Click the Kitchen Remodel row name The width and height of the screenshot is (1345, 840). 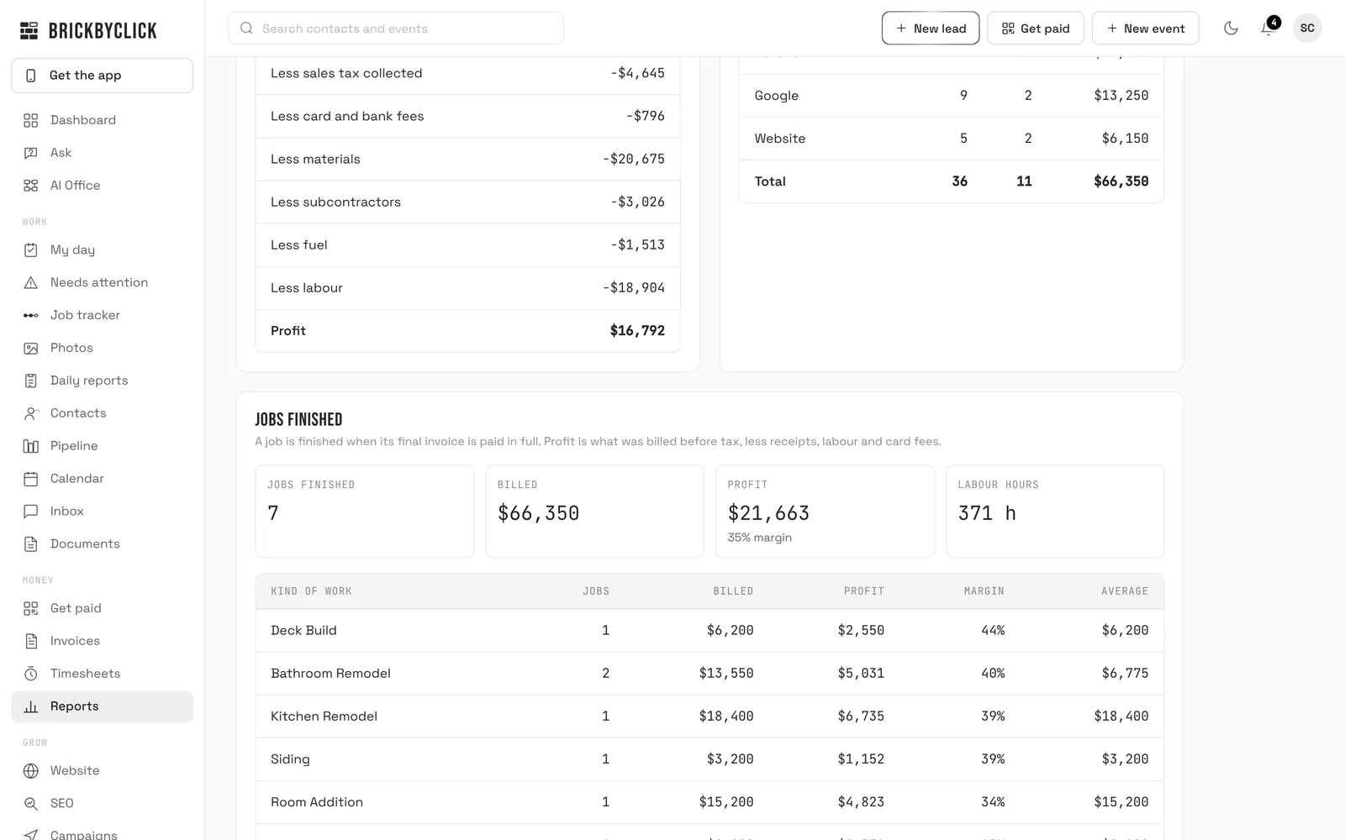(324, 716)
